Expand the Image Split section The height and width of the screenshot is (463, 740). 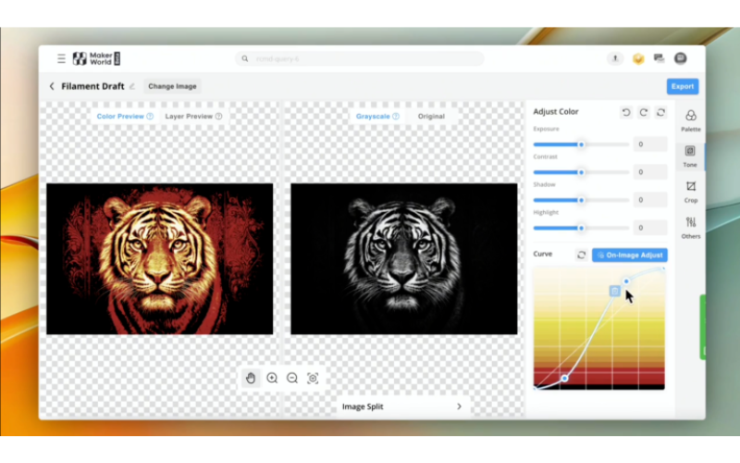[x=402, y=407]
